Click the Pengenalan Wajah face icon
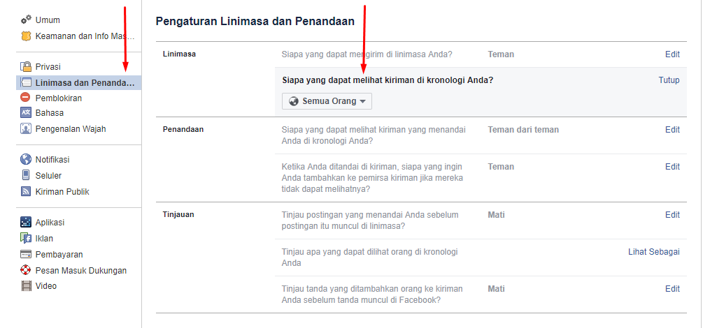 point(27,129)
